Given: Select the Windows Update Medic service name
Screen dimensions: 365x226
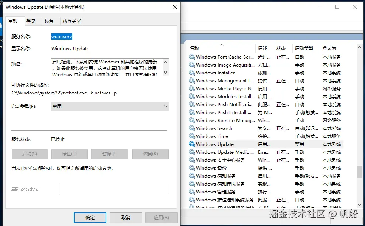Looking at the screenshot, I should [225, 152].
